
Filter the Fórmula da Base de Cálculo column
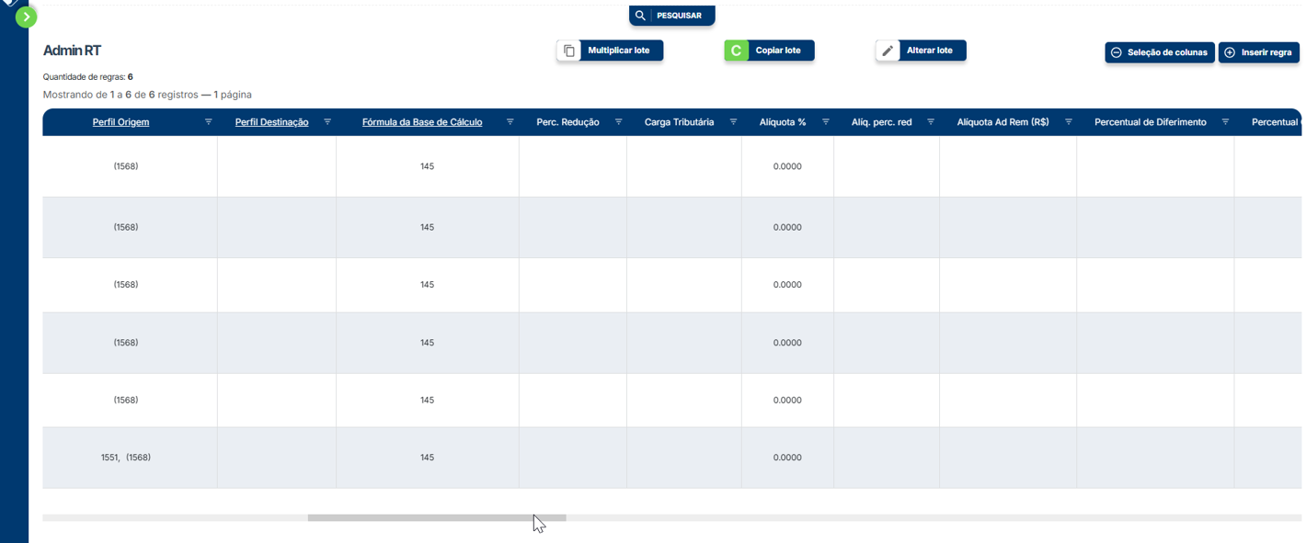(510, 122)
